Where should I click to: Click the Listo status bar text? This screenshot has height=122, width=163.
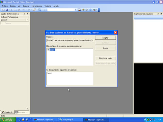pos(3,116)
